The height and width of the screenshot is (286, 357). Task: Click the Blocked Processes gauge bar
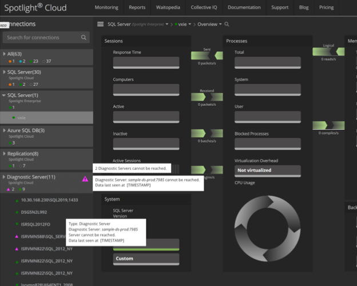268,144
